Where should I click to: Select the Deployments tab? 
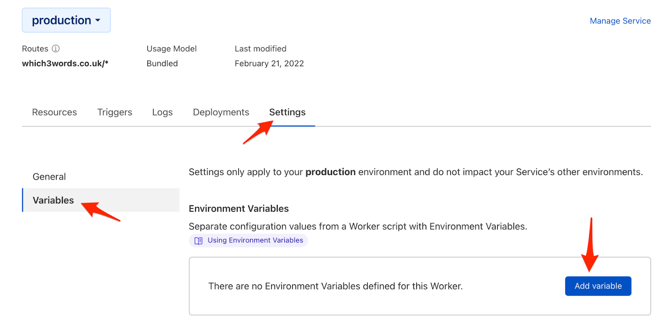pos(221,112)
